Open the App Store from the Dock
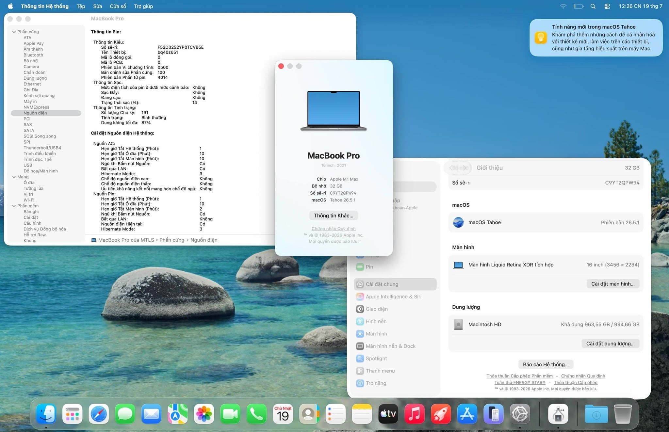669x432 pixels. click(467, 414)
